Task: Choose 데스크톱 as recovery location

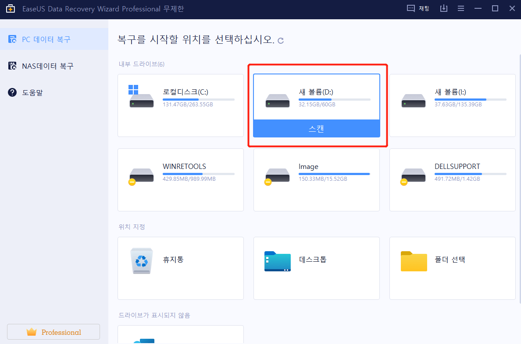Action: (x=316, y=268)
